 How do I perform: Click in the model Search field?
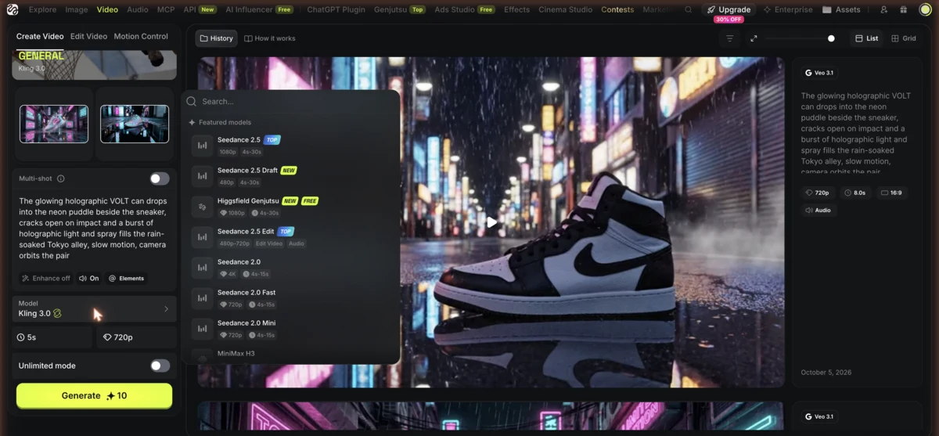(x=291, y=101)
